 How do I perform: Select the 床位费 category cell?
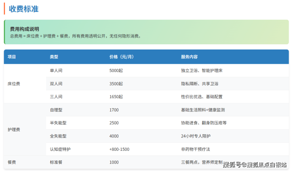click(x=14, y=84)
